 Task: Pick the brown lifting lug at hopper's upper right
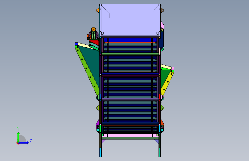click(x=162, y=11)
